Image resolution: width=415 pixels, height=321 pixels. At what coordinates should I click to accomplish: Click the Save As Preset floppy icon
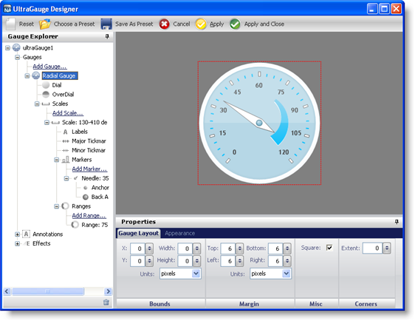(x=106, y=24)
